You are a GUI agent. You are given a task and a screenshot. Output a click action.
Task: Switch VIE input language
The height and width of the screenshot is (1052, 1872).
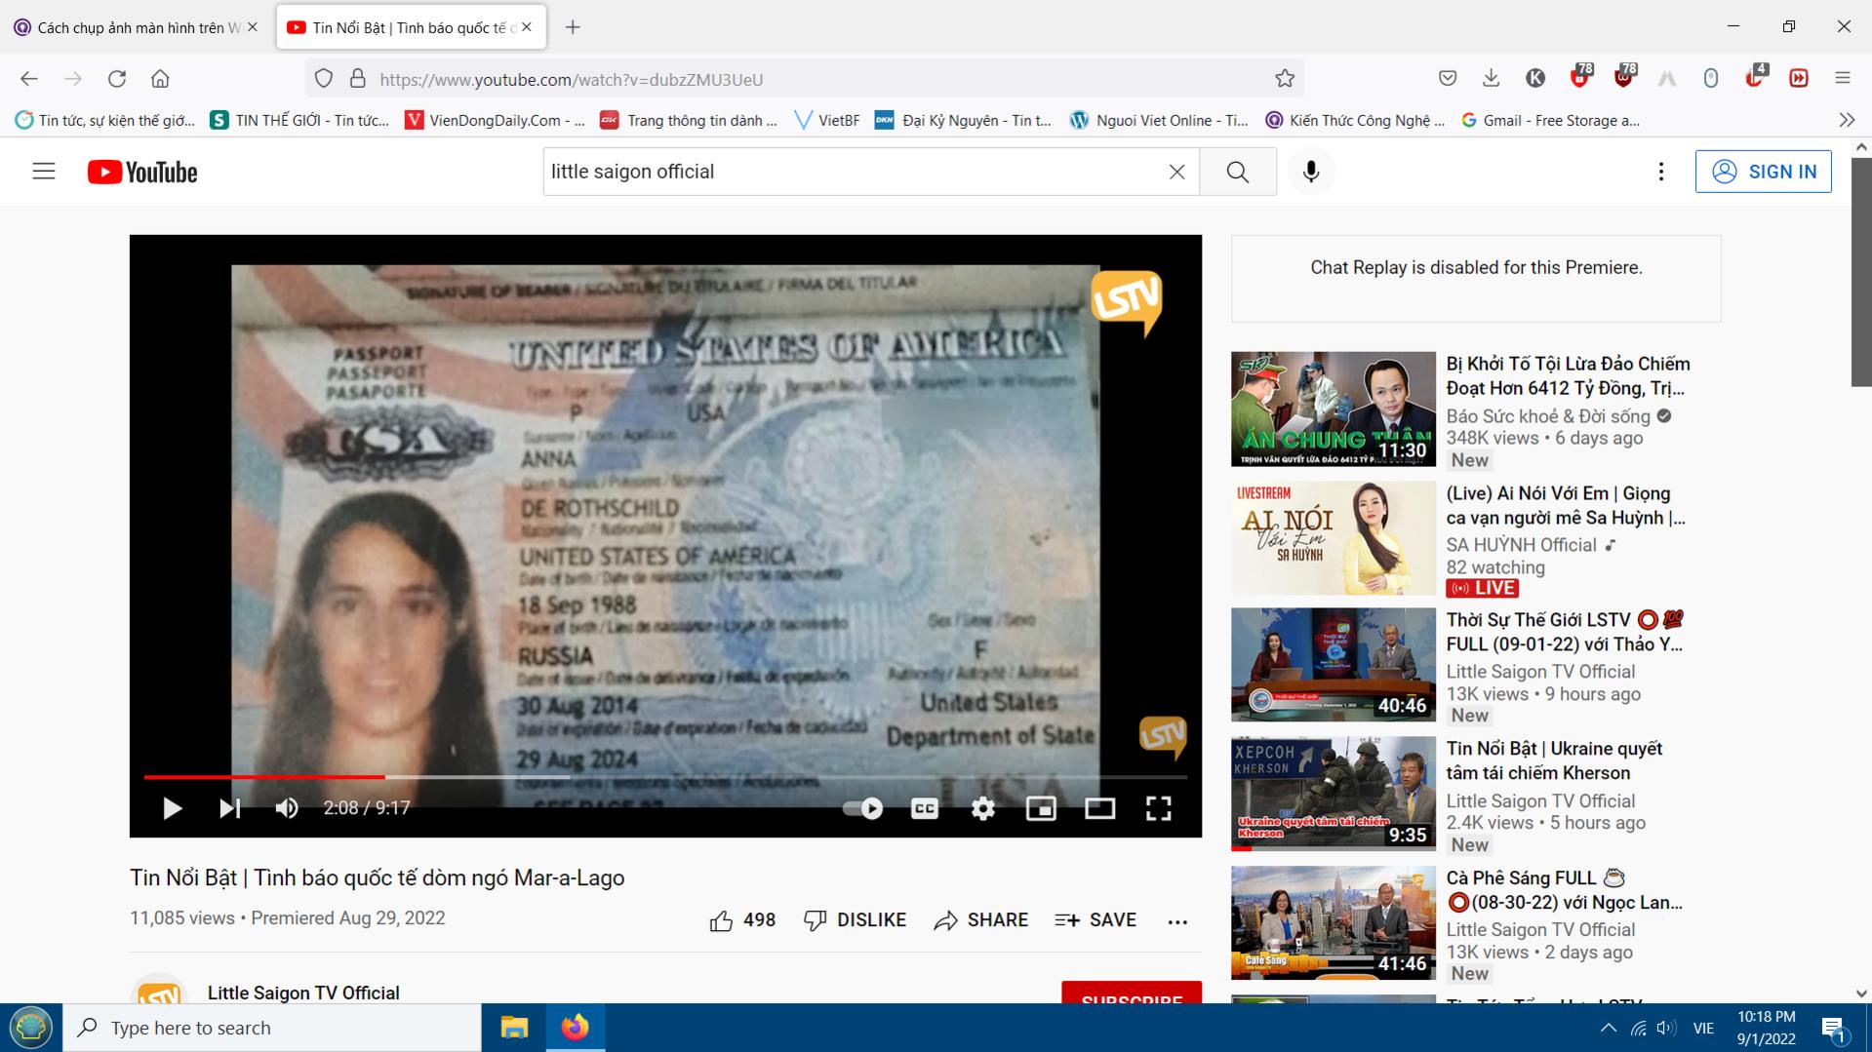1703,1028
